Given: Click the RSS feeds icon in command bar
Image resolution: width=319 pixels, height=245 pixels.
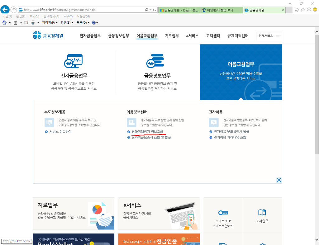Looking at the screenshot, I should tap(16, 23).
